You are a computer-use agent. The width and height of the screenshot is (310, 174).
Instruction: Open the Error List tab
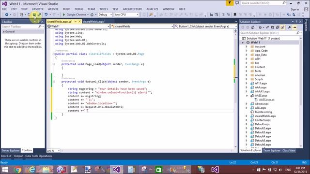(6, 156)
